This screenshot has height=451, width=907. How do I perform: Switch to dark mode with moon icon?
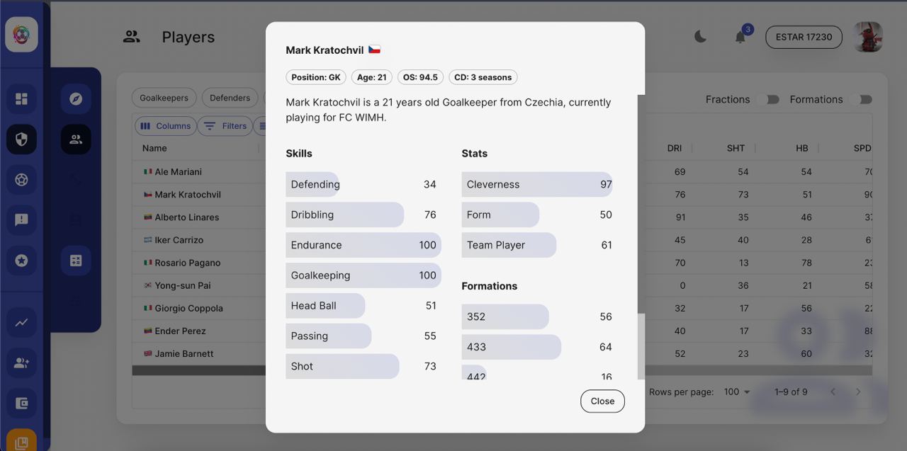pos(700,37)
